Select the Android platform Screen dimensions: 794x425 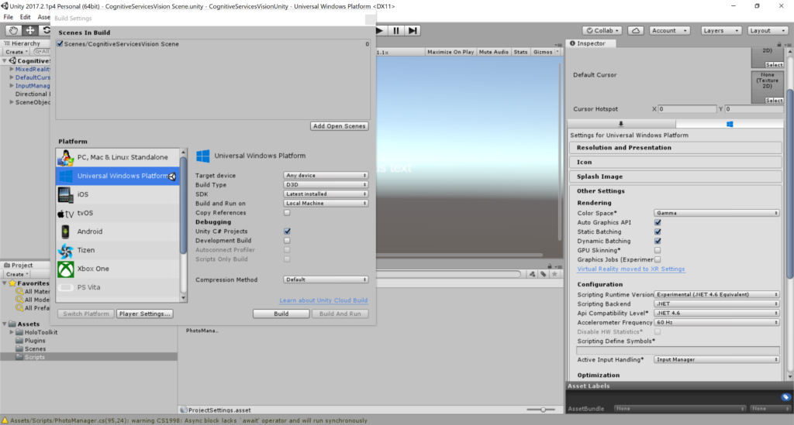pos(118,231)
